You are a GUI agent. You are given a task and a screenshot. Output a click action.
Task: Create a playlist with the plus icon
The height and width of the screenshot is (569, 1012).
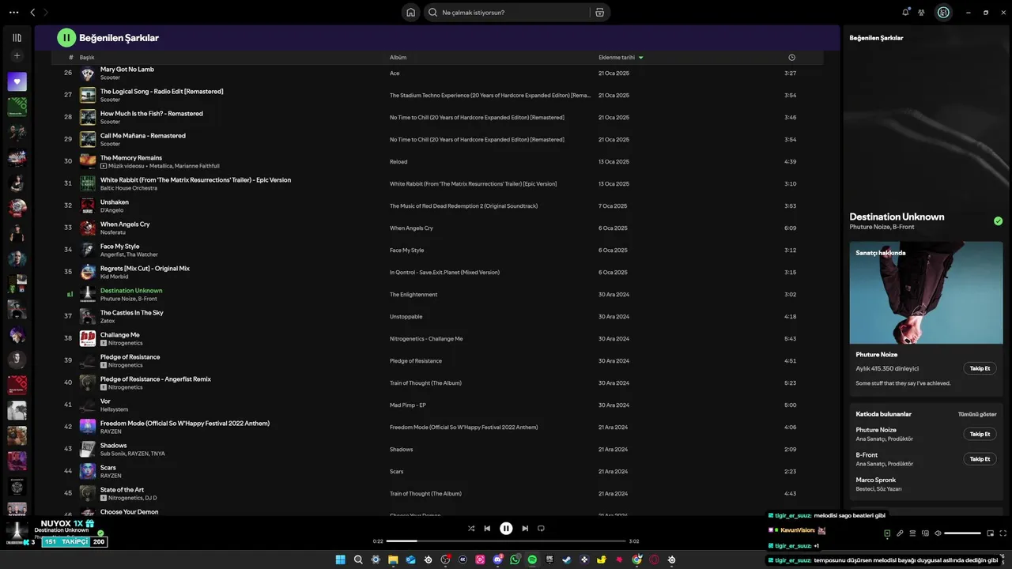(17, 56)
